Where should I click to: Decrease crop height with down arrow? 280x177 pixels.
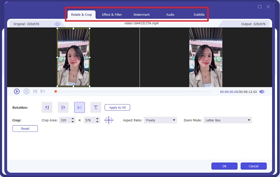point(97,122)
